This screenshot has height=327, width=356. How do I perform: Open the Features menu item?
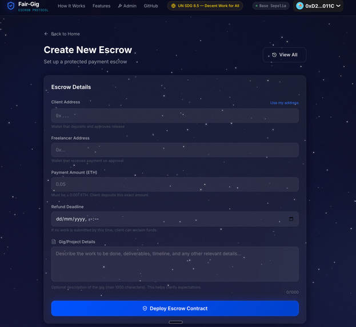[101, 6]
